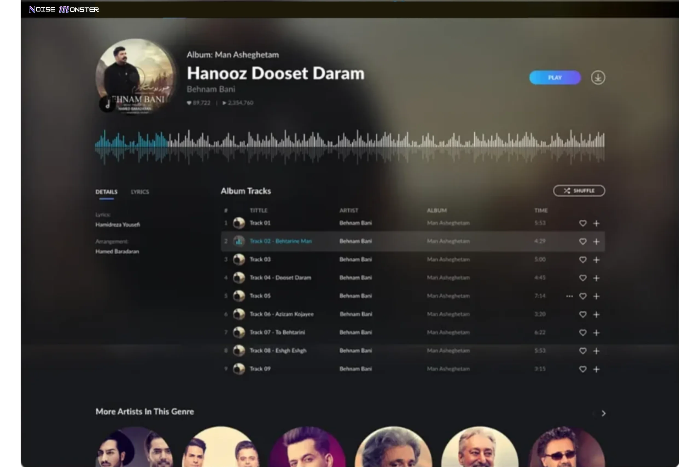
Task: Click the equalizer icon on Track 02
Action: (x=238, y=241)
